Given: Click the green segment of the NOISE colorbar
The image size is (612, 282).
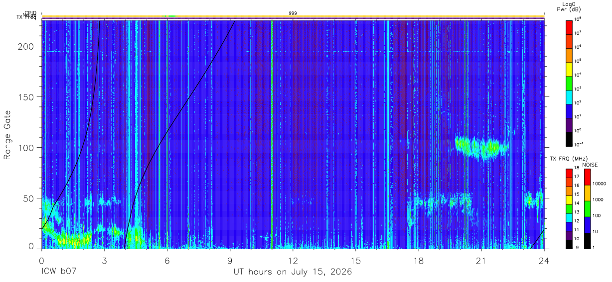Looking at the screenshot, I should coord(587,208).
